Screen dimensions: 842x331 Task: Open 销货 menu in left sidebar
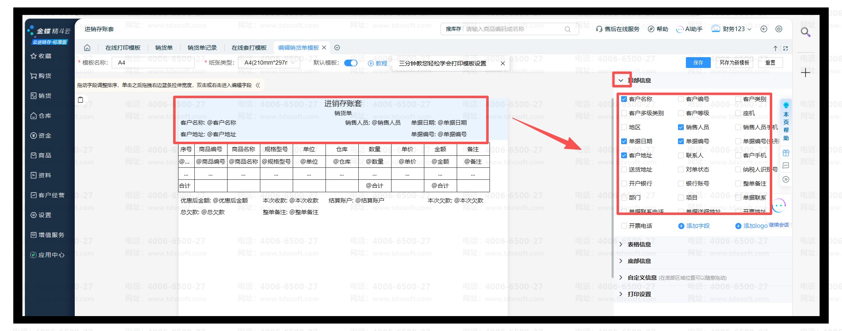pos(41,96)
